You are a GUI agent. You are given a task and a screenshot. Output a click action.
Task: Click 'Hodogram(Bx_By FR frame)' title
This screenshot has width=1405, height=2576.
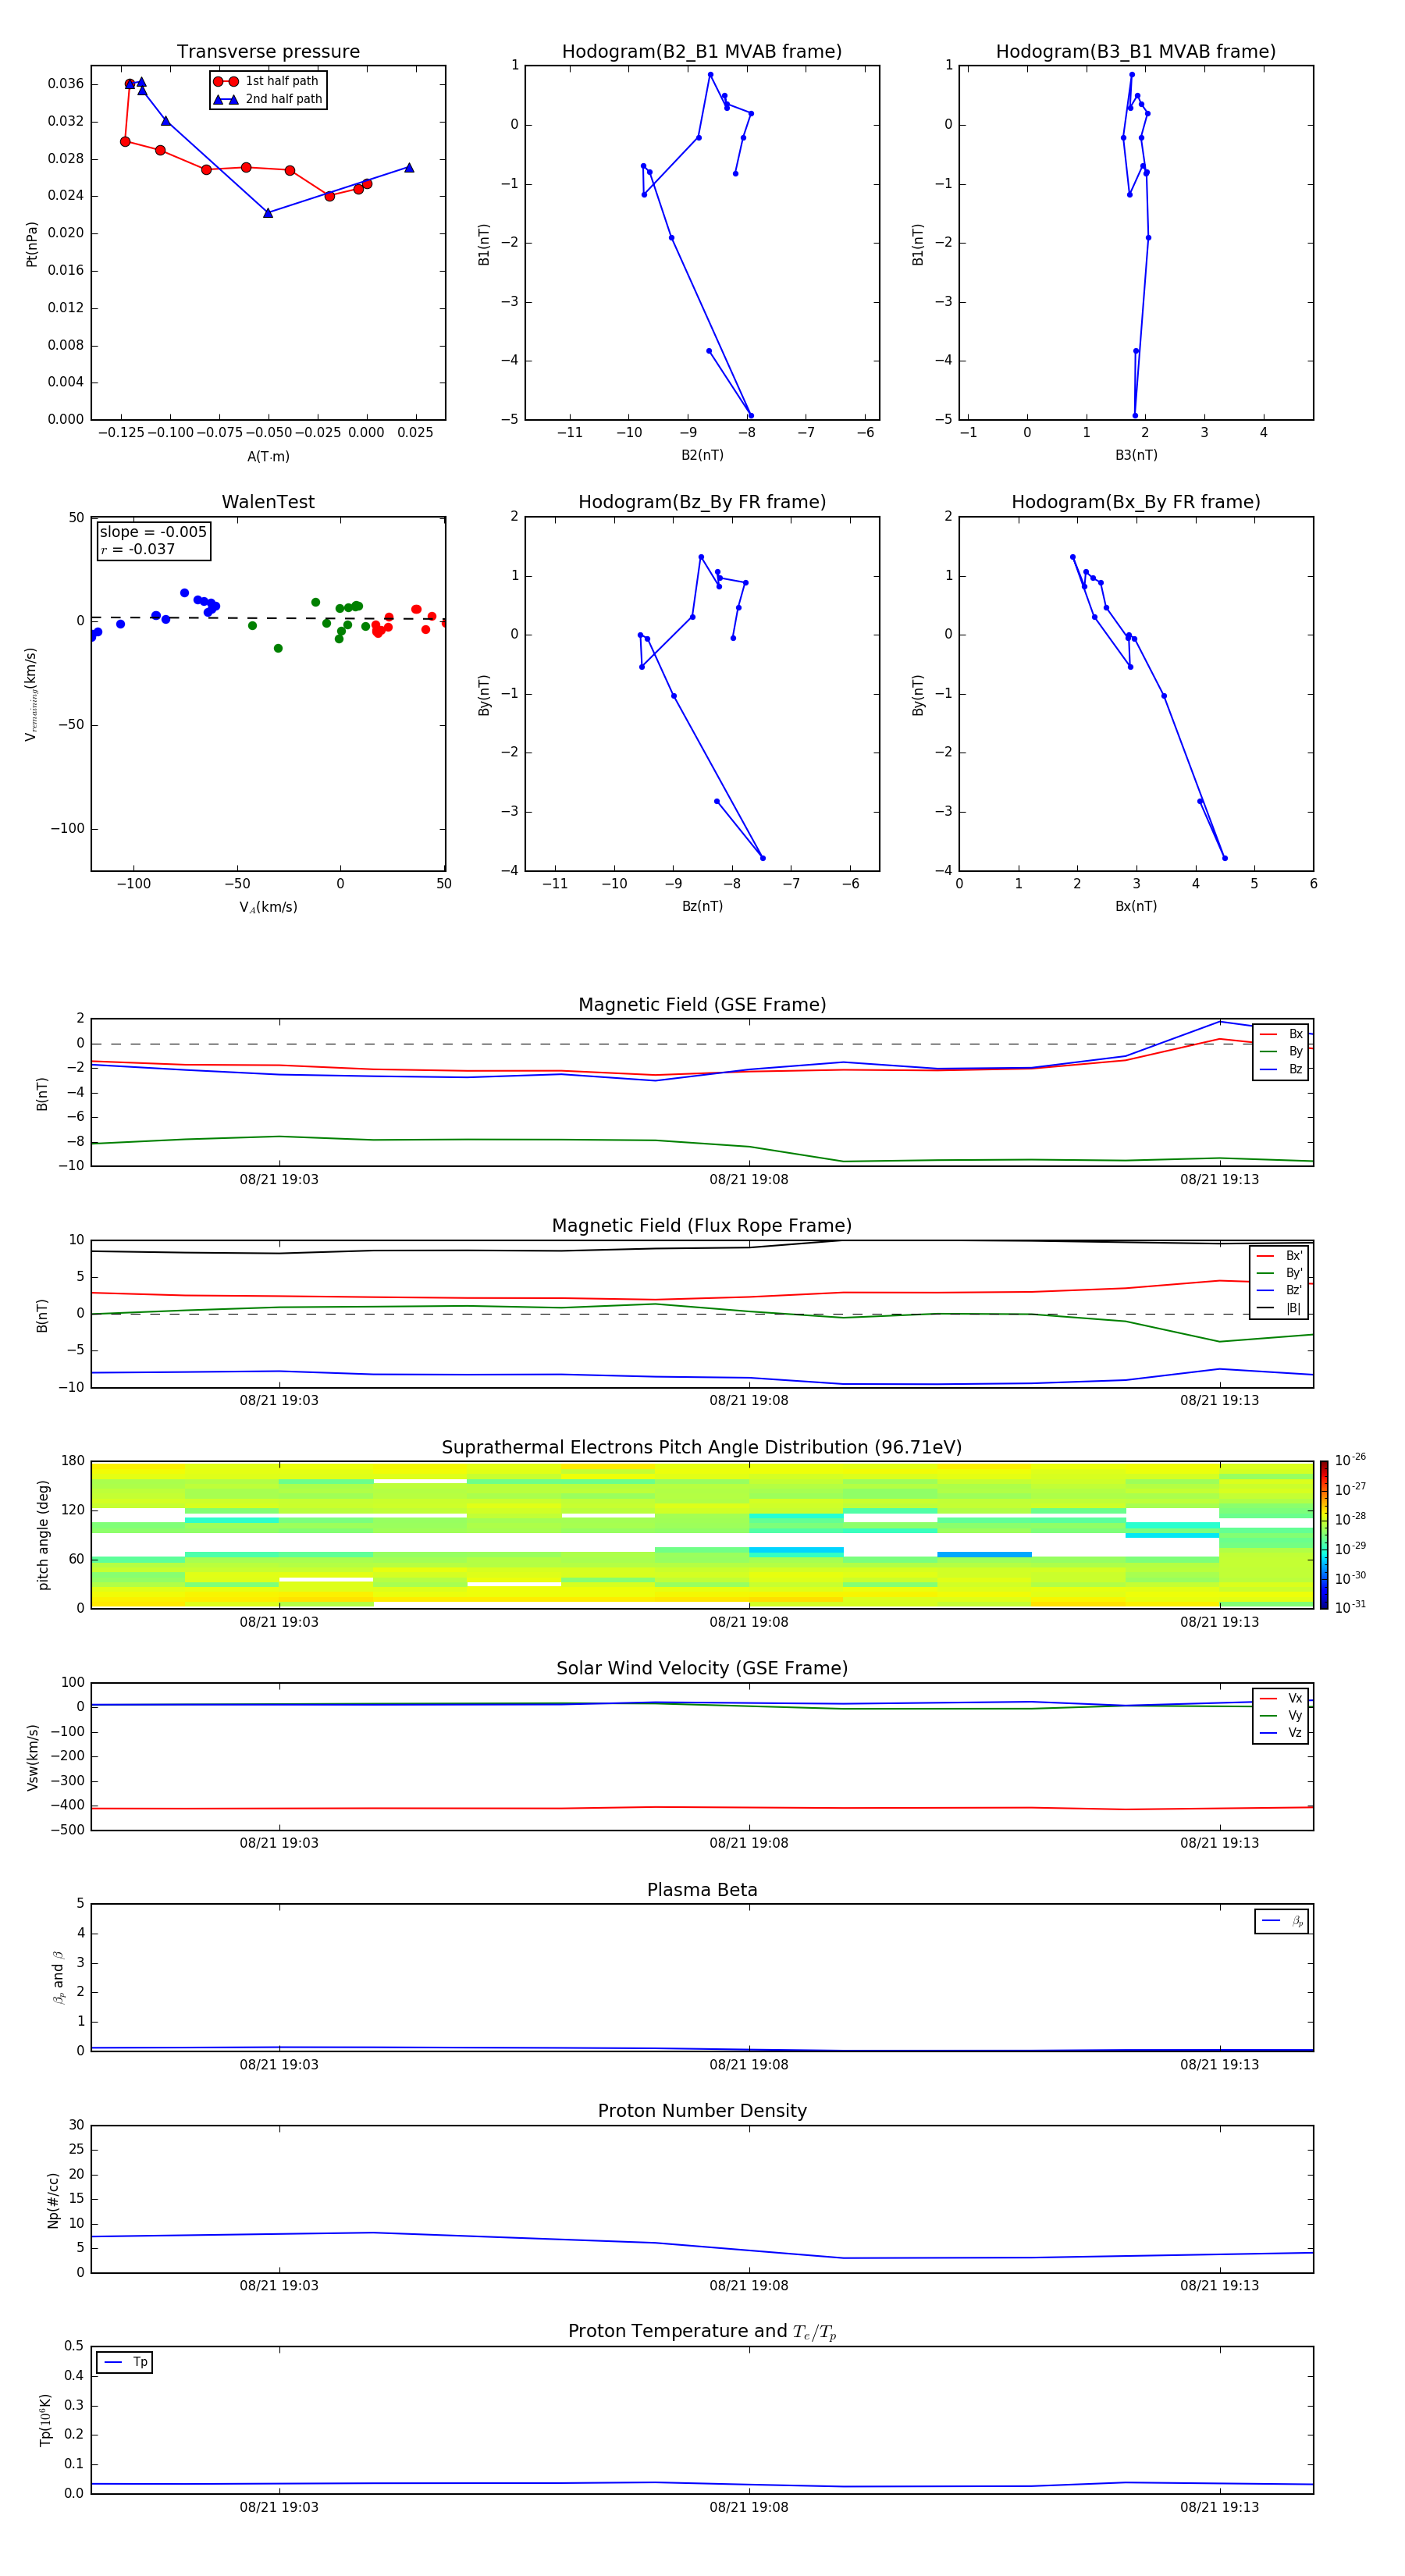[x=1136, y=502]
